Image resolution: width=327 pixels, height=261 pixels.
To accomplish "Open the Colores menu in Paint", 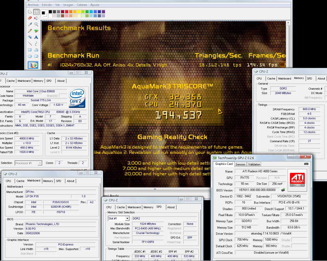I will pyautogui.click(x=82, y=5).
